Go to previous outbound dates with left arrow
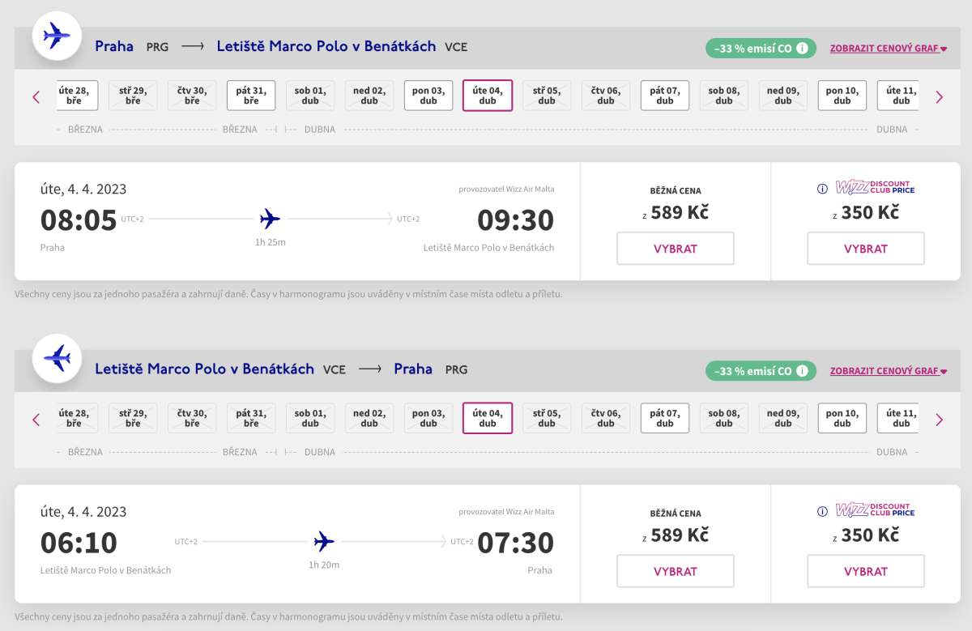Viewport: 972px width, 631px height. (x=36, y=97)
